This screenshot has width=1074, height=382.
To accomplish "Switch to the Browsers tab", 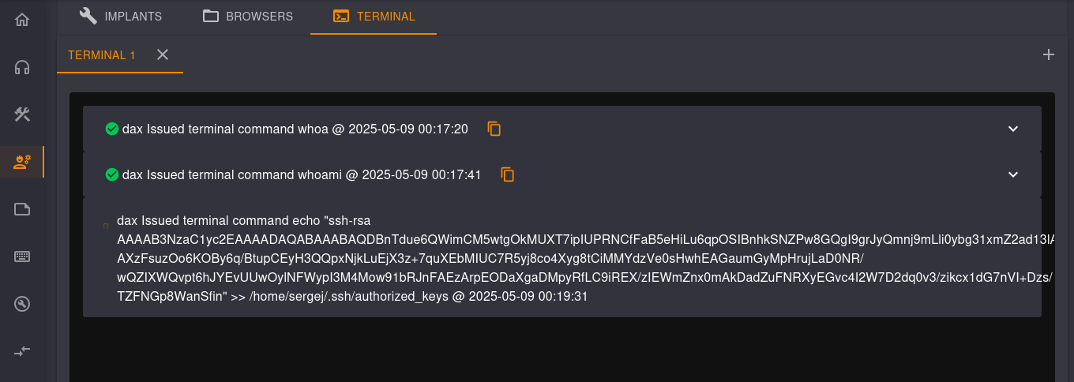I will 248,17.
